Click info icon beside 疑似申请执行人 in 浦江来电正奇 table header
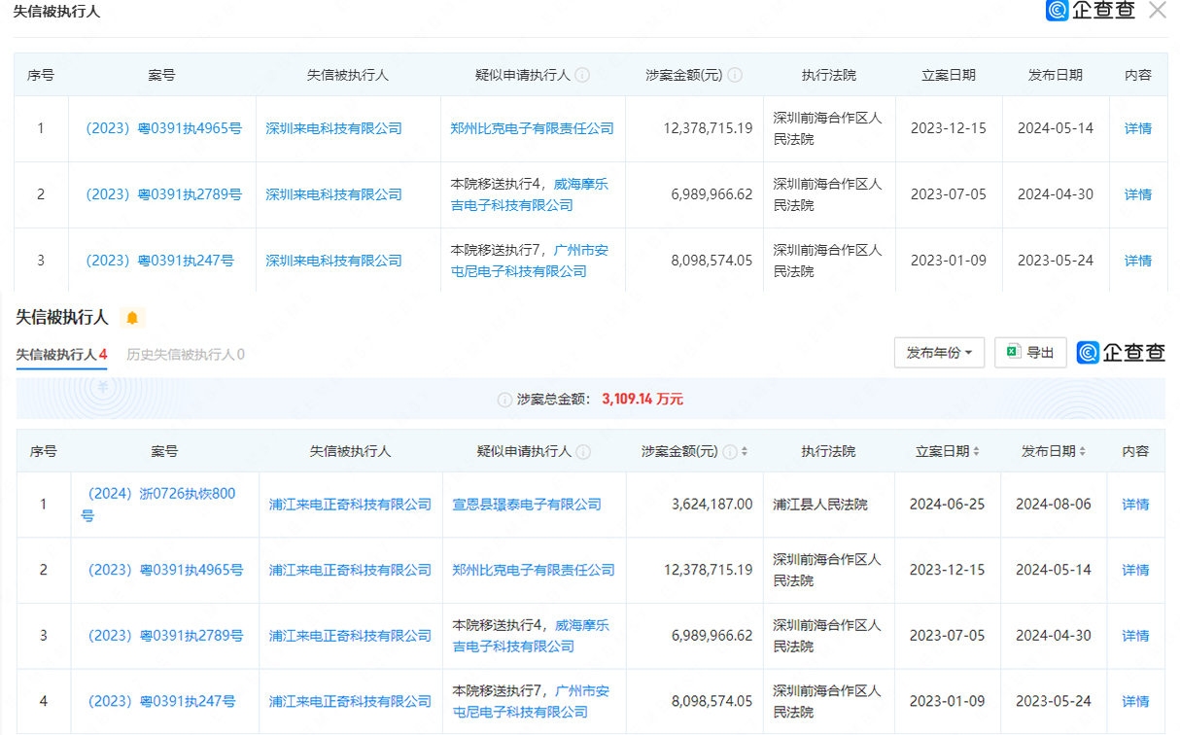Image resolution: width=1180 pixels, height=735 pixels. [583, 452]
